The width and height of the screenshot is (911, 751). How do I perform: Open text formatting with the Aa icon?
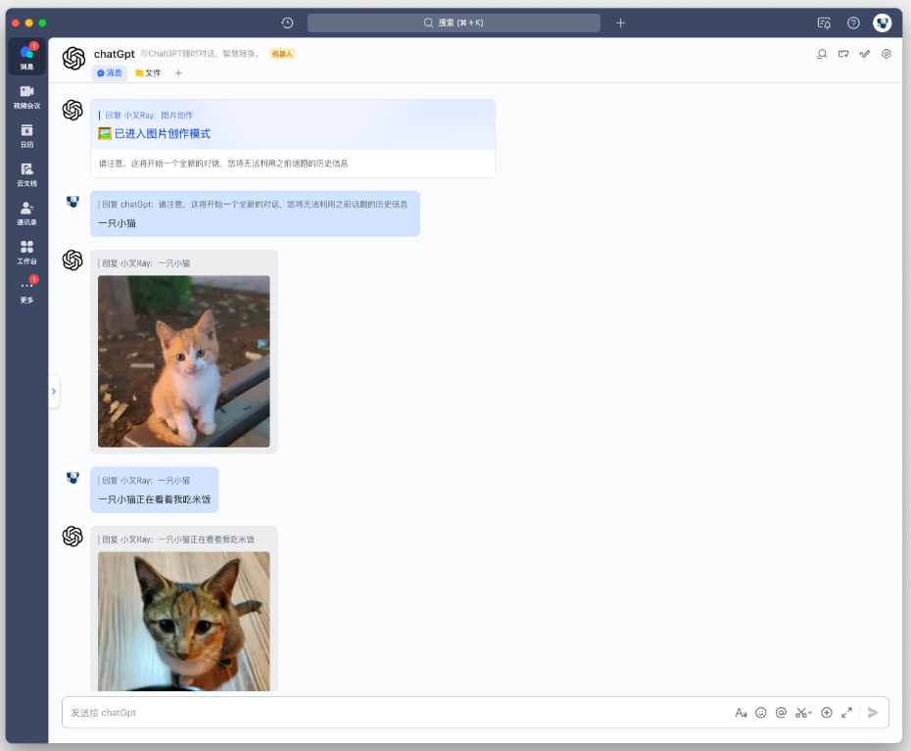tap(741, 713)
